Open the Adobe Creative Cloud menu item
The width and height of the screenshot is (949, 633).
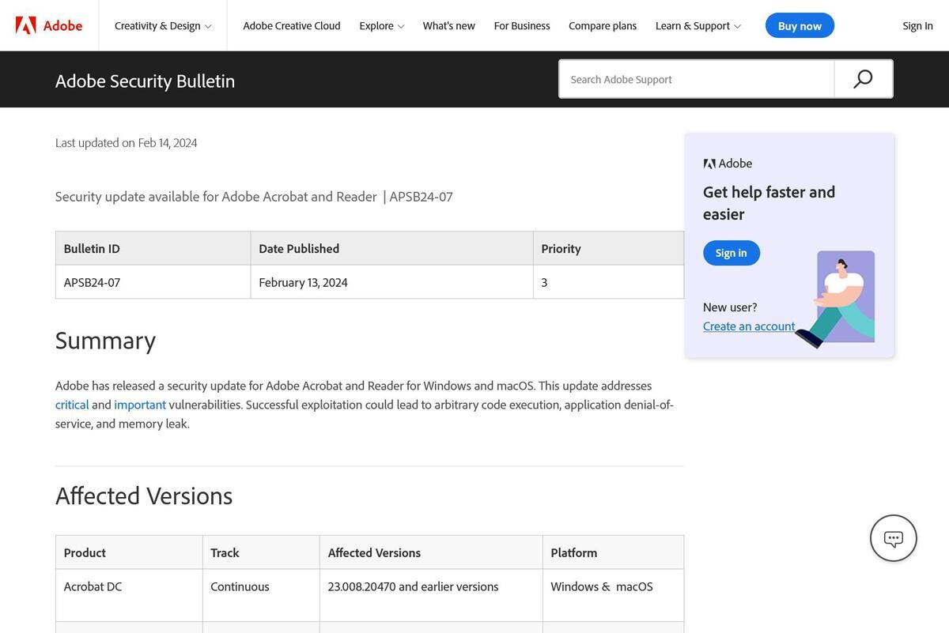pos(292,25)
